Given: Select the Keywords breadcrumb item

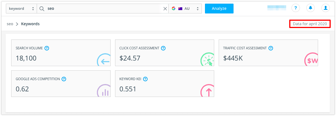Looking at the screenshot, I should 30,24.
